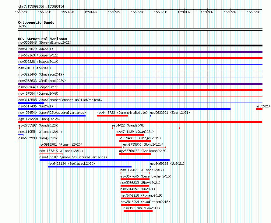Click the blue nsv4162187 feature bar
This screenshot has height=223, width=271.
click(104, 160)
